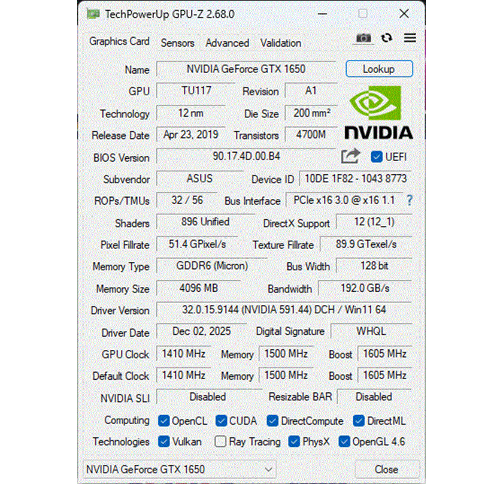Toggle the Vulkan checkbox
The width and height of the screenshot is (497, 484).
[163, 441]
